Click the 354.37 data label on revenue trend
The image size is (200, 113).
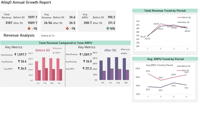[143, 37]
